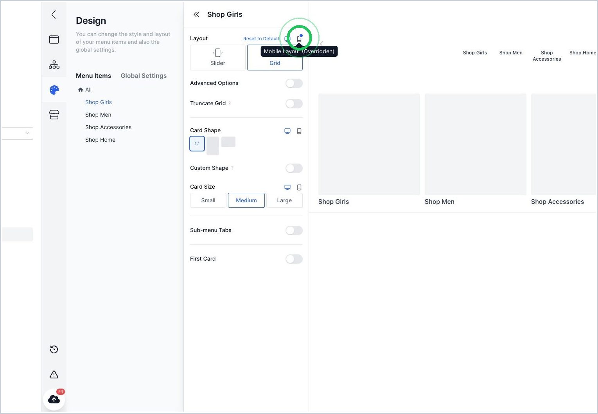Click the home icon beside All

(x=81, y=90)
